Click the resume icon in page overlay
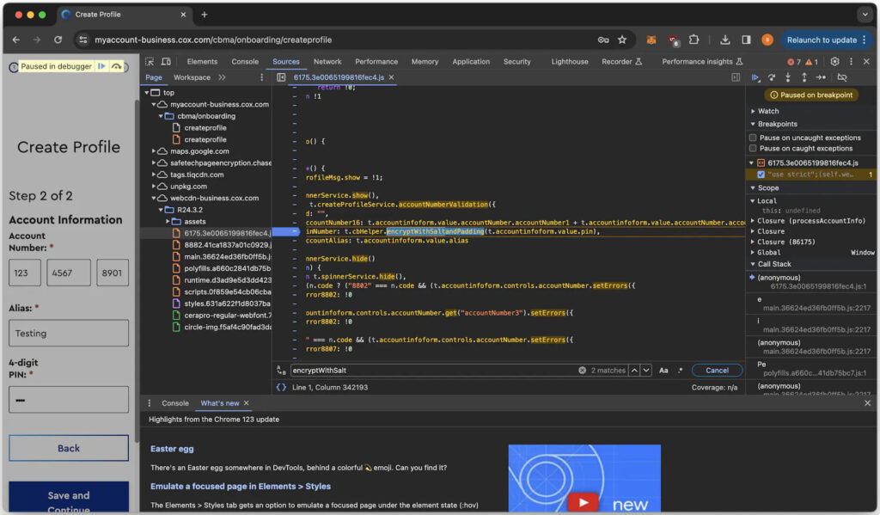This screenshot has height=515, width=880. [x=101, y=66]
